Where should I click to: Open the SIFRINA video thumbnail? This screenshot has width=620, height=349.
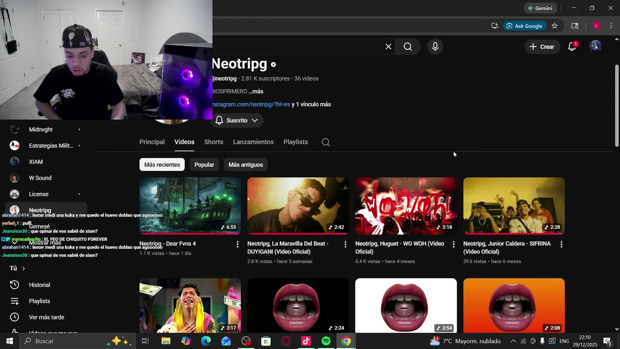(514, 206)
